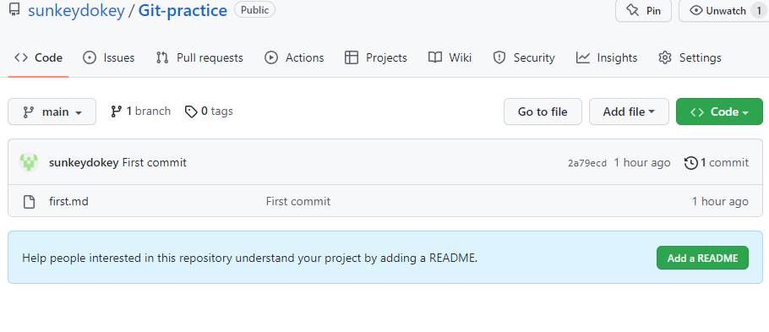Click the Add a README button

pos(702,258)
